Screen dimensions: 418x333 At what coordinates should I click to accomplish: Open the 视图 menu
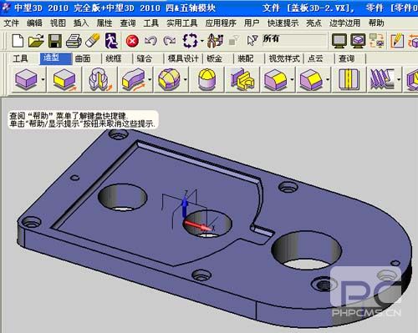[58, 23]
